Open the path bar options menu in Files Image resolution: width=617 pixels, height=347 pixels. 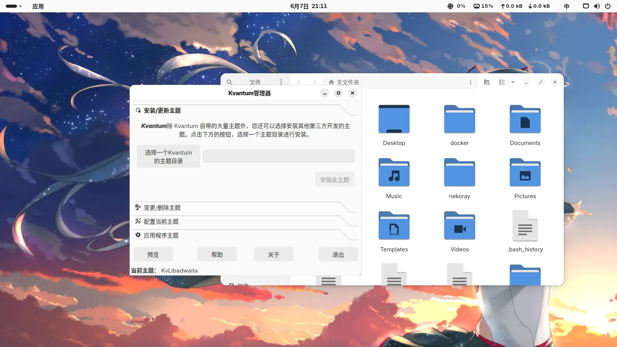tap(470, 82)
